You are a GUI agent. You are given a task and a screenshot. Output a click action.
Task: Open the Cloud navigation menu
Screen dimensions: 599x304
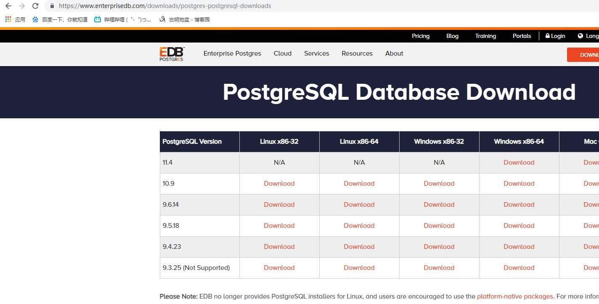click(283, 53)
